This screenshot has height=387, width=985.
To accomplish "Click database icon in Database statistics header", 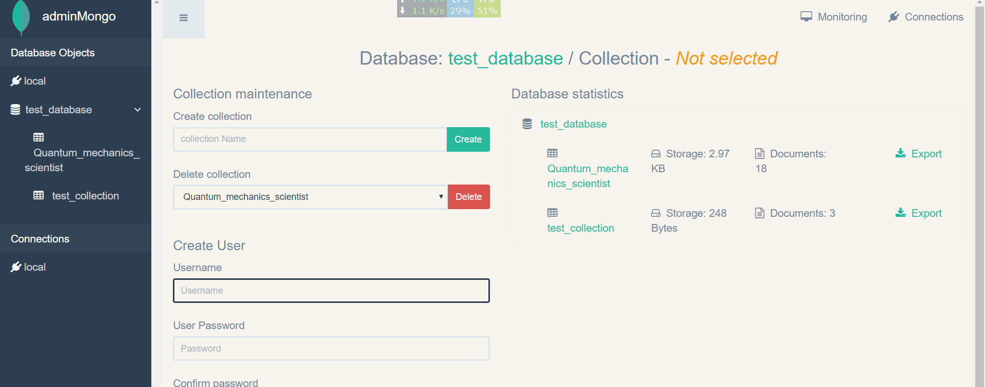I will [527, 124].
